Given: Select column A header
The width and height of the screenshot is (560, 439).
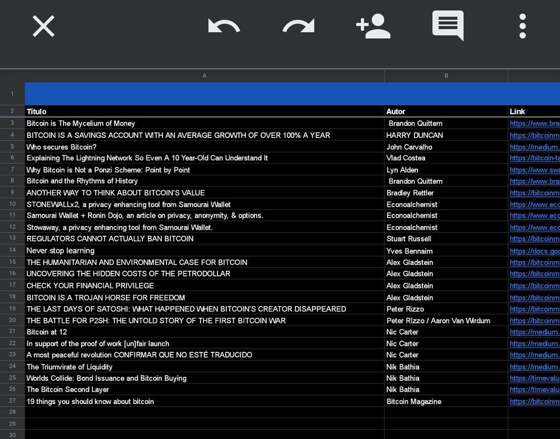Looking at the screenshot, I should tap(204, 75).
